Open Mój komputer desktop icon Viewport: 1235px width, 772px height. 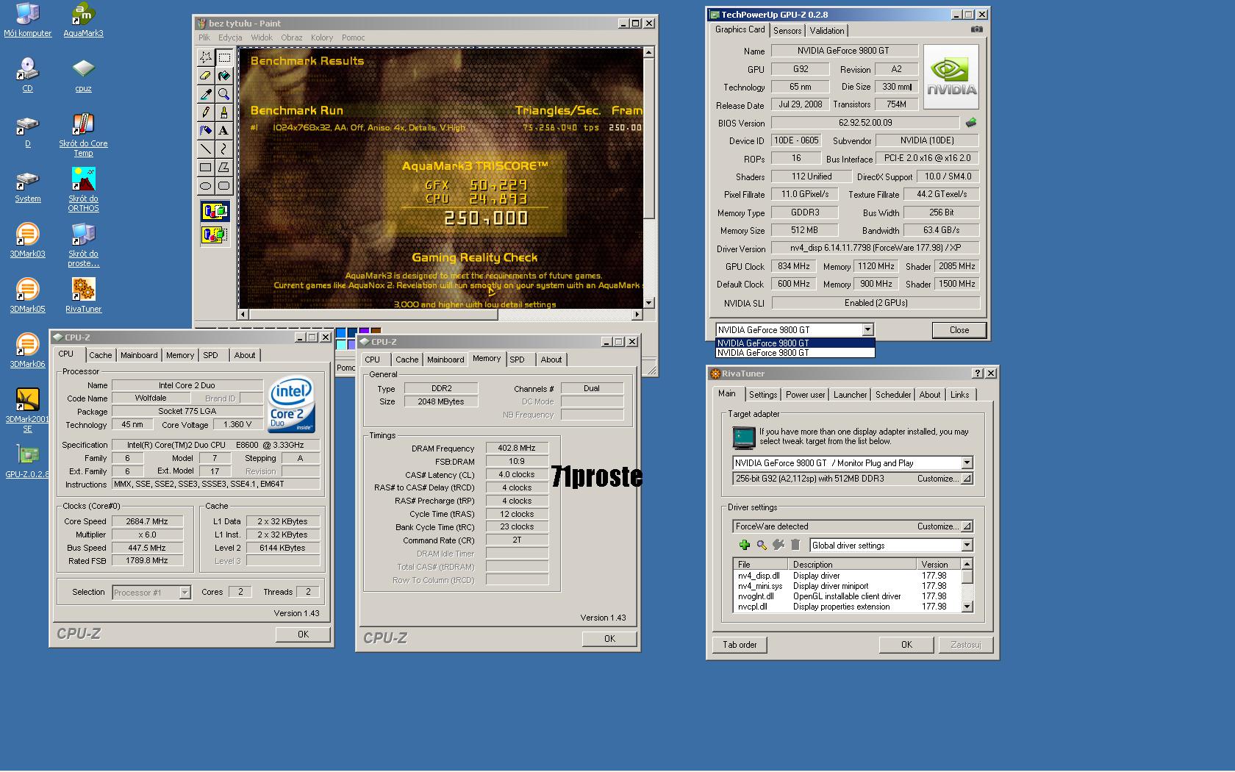click(27, 20)
